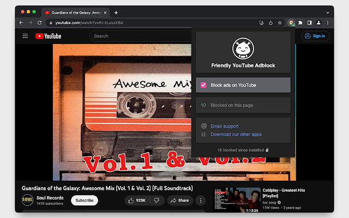Viewport: 349px width, 218px height.
Task: Bookmark this page with the star icon
Action: 280,23
